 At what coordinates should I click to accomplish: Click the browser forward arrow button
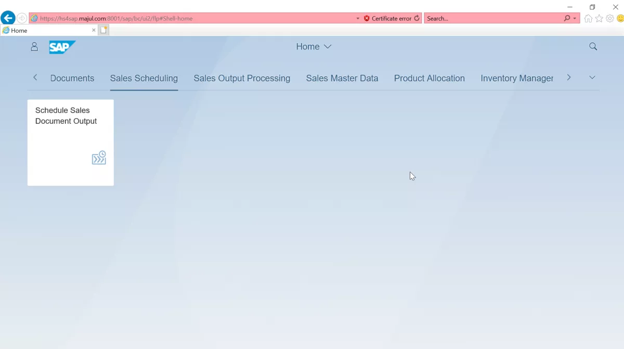pos(22,18)
